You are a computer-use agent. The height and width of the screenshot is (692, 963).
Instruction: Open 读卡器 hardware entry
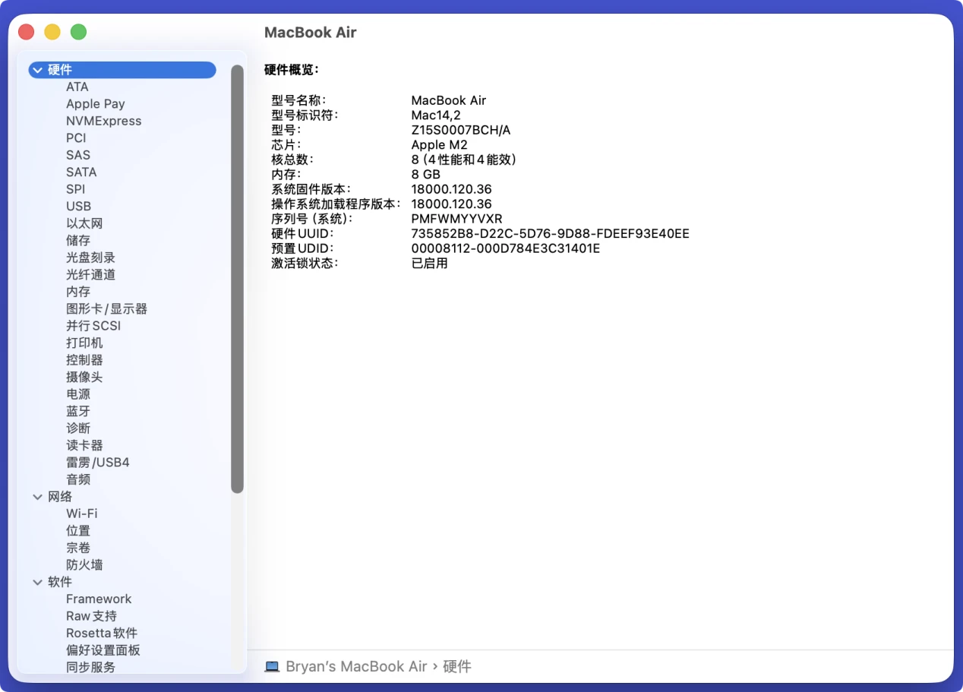(x=84, y=445)
